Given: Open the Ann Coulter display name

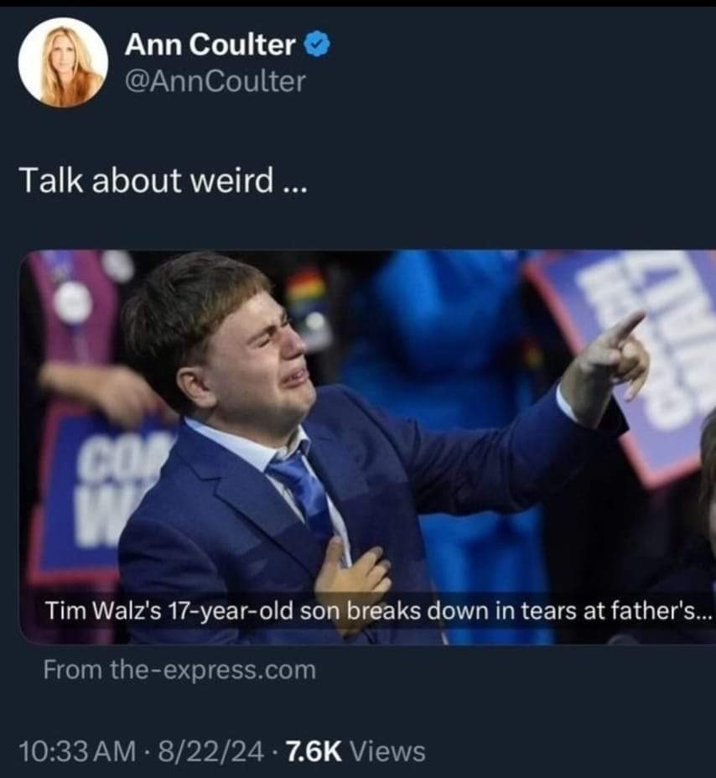Looking at the screenshot, I should click(x=210, y=44).
